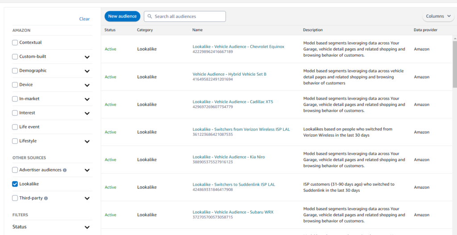457x235 pixels.
Task: Click the Suddenlink ISP customers description
Action: click(x=349, y=187)
